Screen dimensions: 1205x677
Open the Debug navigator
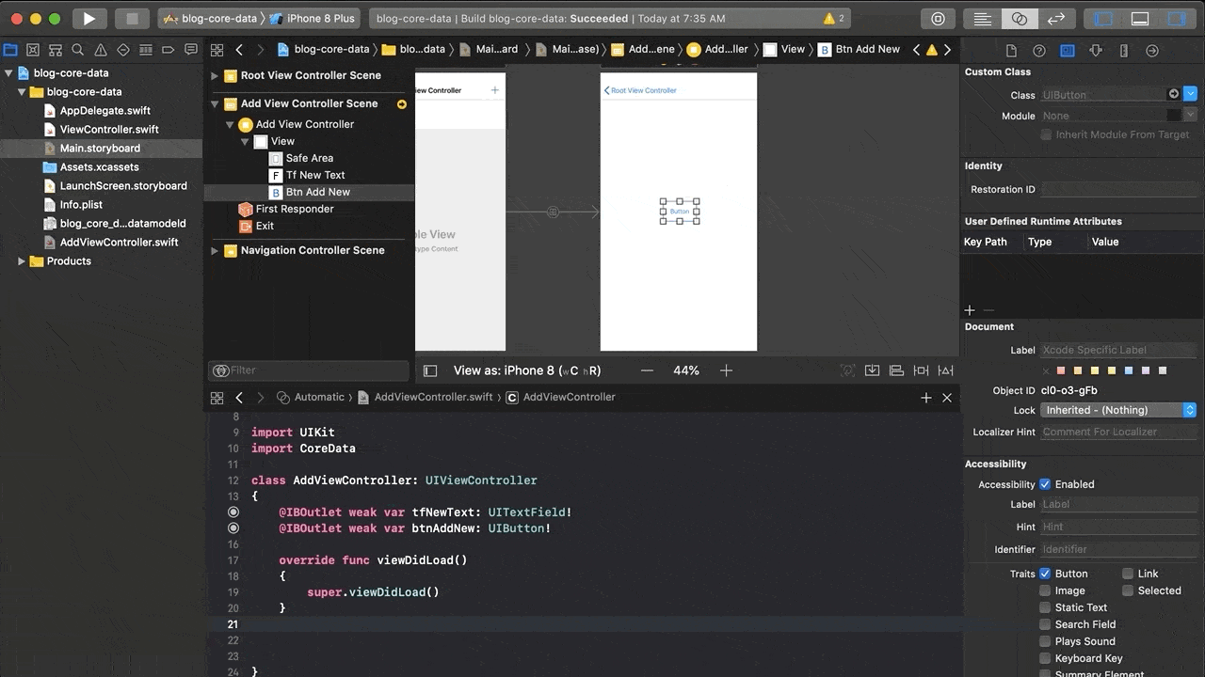tap(144, 50)
